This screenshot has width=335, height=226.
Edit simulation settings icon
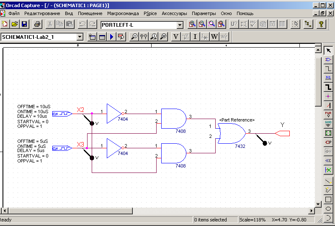[102, 37]
